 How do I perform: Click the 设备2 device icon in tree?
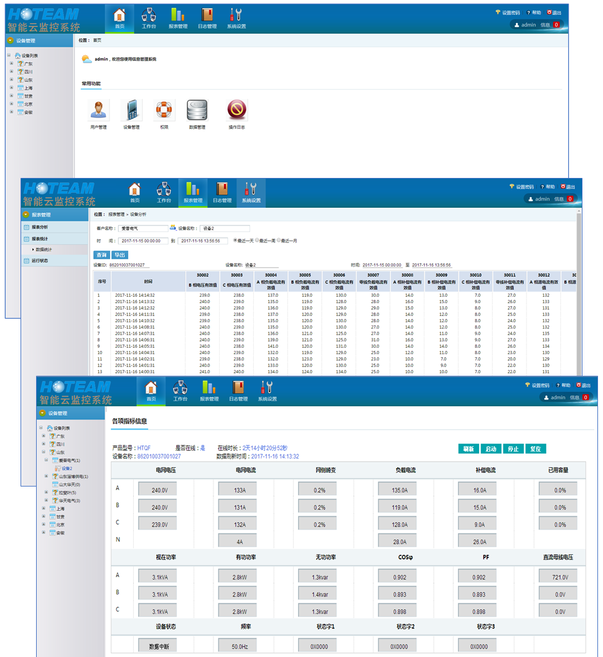tap(58, 468)
